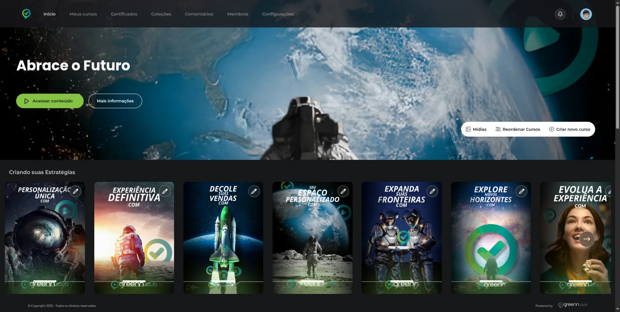
Task: Click the Abrace o Futuro banner title
Action: tap(73, 66)
